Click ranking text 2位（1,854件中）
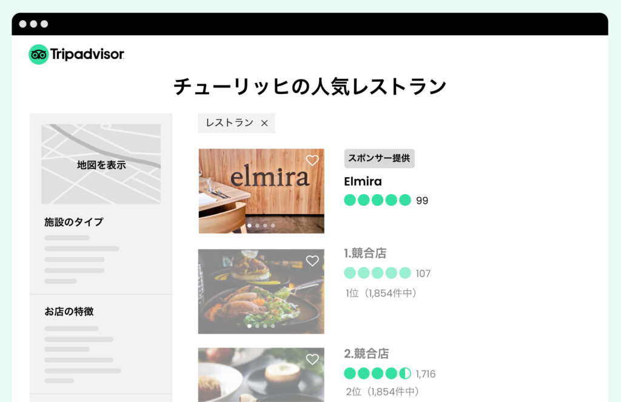The height and width of the screenshot is (402, 621). 382,392
